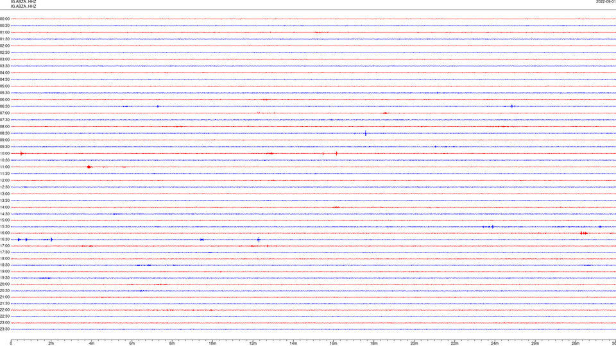Click the tall blue spike on 08:30 trace
Screen dimensions: 616x346
click(366, 133)
